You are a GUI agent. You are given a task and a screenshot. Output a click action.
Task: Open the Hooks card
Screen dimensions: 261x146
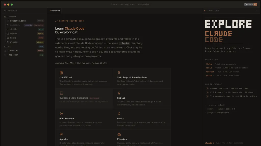pos(142,119)
